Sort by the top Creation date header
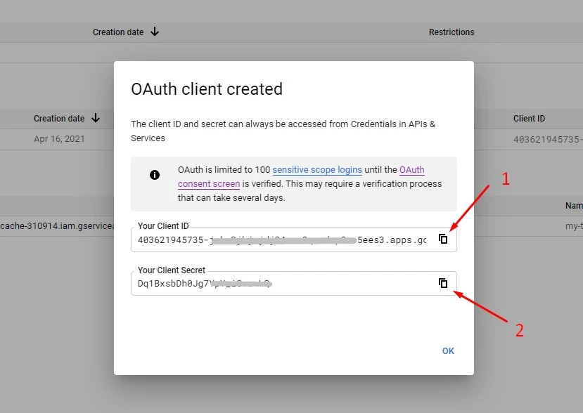 [x=117, y=32]
